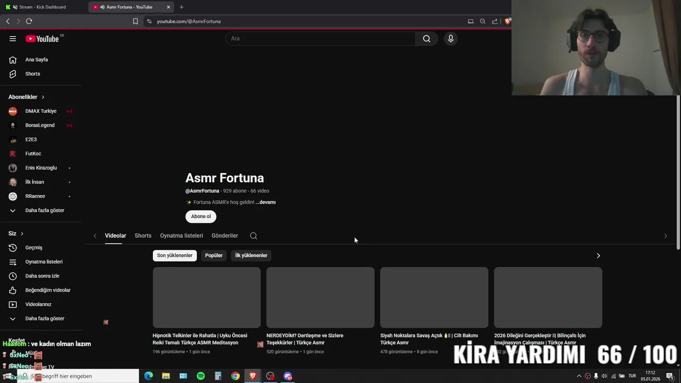Switch to Oynatma listeleri channel tab
Image resolution: width=681 pixels, height=383 pixels.
pyautogui.click(x=181, y=236)
